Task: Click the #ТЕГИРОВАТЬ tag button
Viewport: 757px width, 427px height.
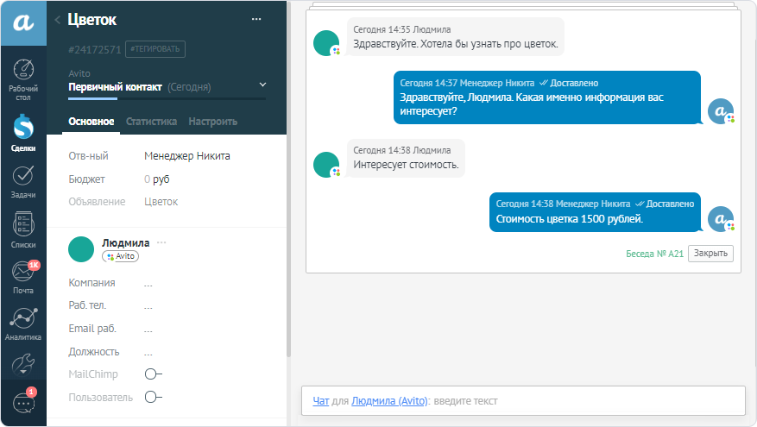Action: point(155,49)
